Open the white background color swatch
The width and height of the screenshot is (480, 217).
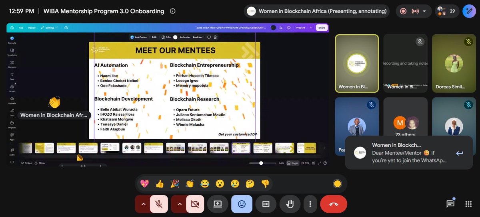(x=175, y=37)
